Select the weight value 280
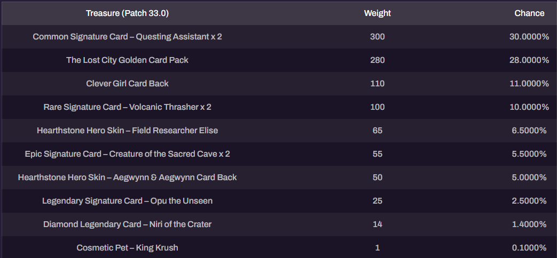Viewport: 557px width, 258px height. (x=377, y=60)
